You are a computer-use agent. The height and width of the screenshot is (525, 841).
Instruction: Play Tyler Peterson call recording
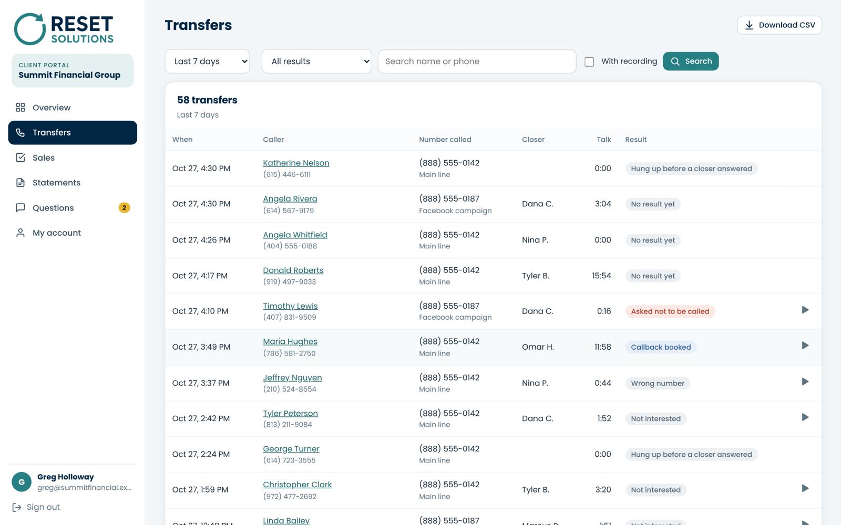click(805, 418)
